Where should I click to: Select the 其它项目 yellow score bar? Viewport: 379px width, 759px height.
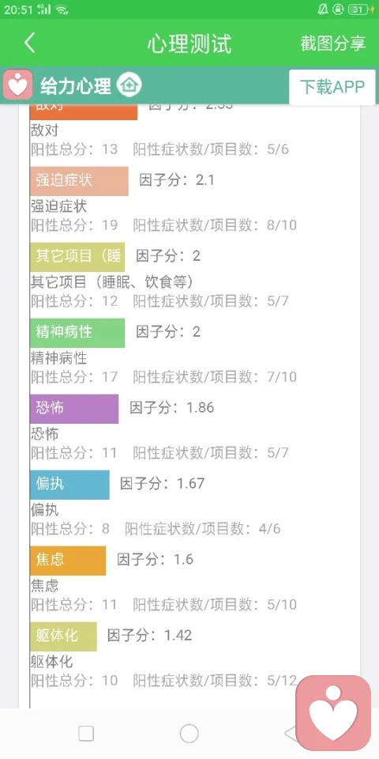[x=77, y=257]
